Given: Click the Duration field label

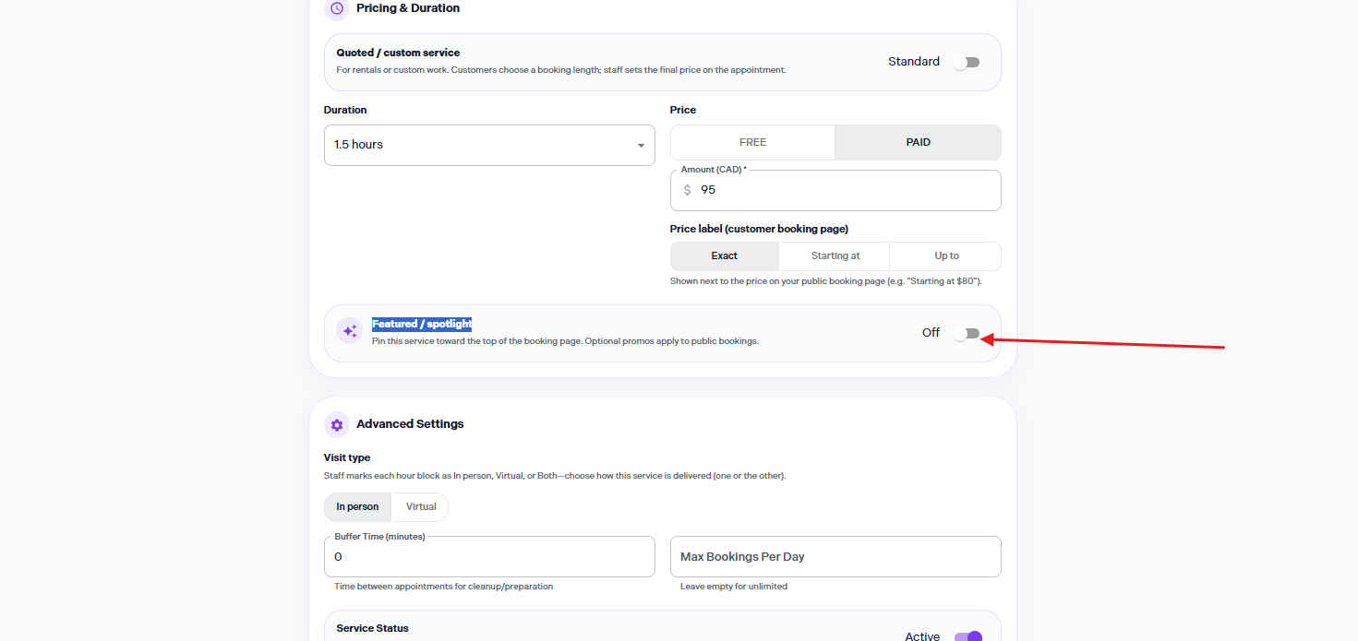Looking at the screenshot, I should [x=345, y=110].
